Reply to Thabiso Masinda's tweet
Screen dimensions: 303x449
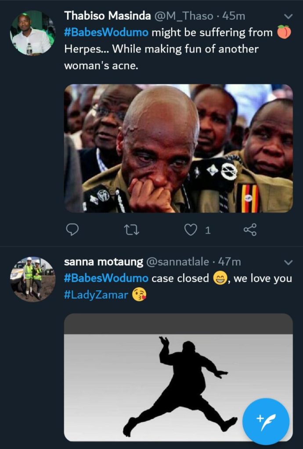click(72, 230)
